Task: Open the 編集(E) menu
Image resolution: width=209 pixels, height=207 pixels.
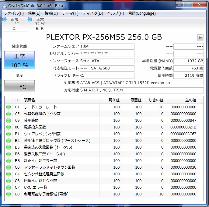Action: pos(34,13)
